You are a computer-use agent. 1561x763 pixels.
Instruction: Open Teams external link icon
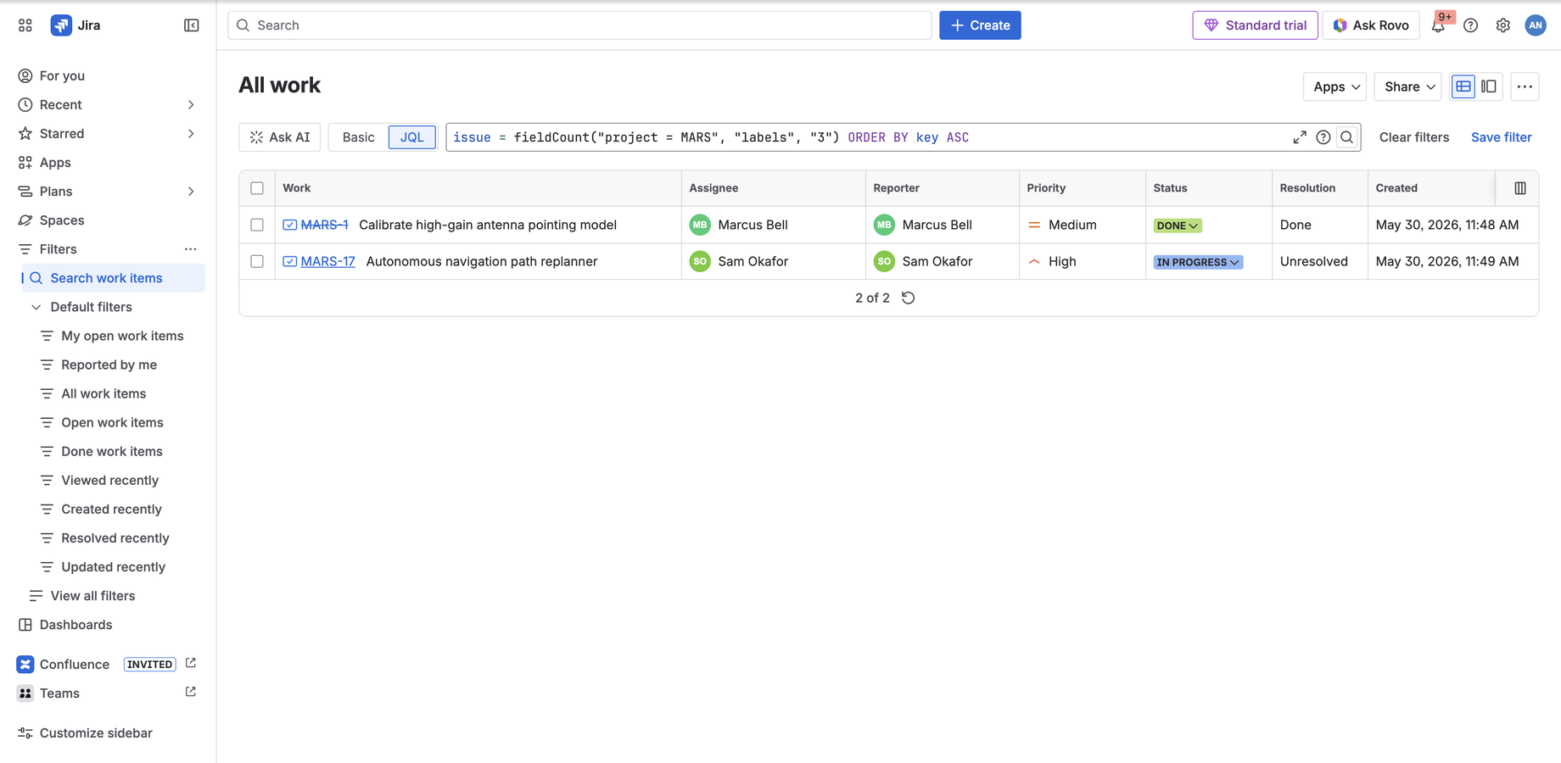coord(191,692)
